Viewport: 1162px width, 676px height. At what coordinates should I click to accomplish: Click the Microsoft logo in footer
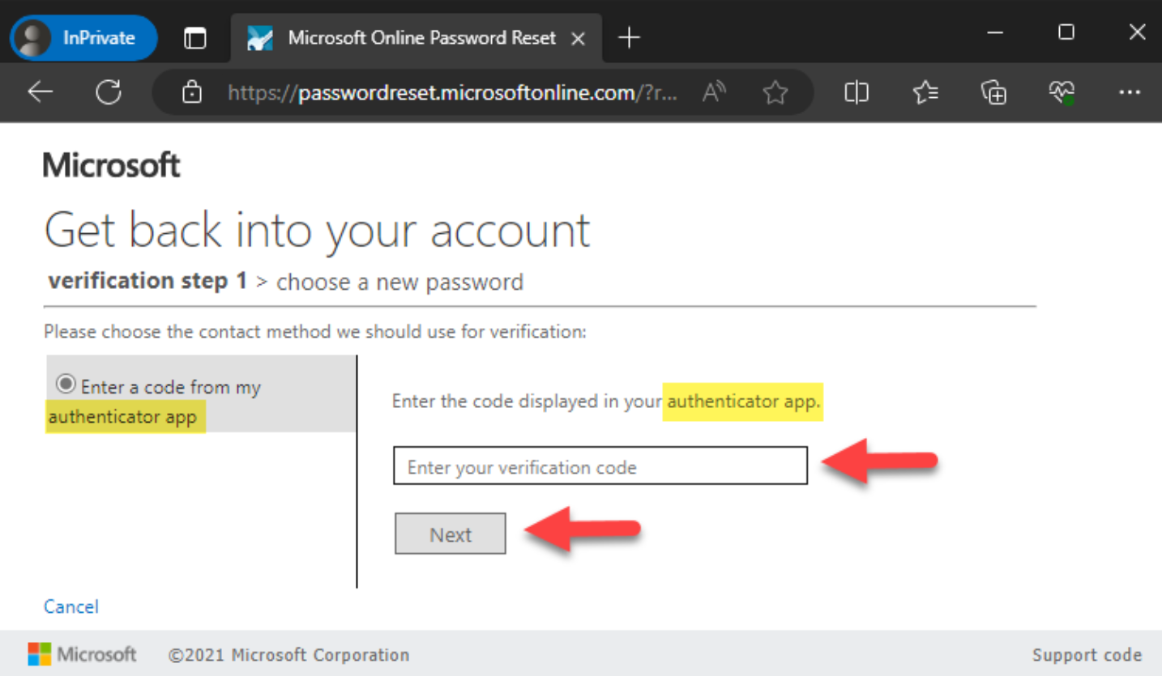tap(83, 654)
